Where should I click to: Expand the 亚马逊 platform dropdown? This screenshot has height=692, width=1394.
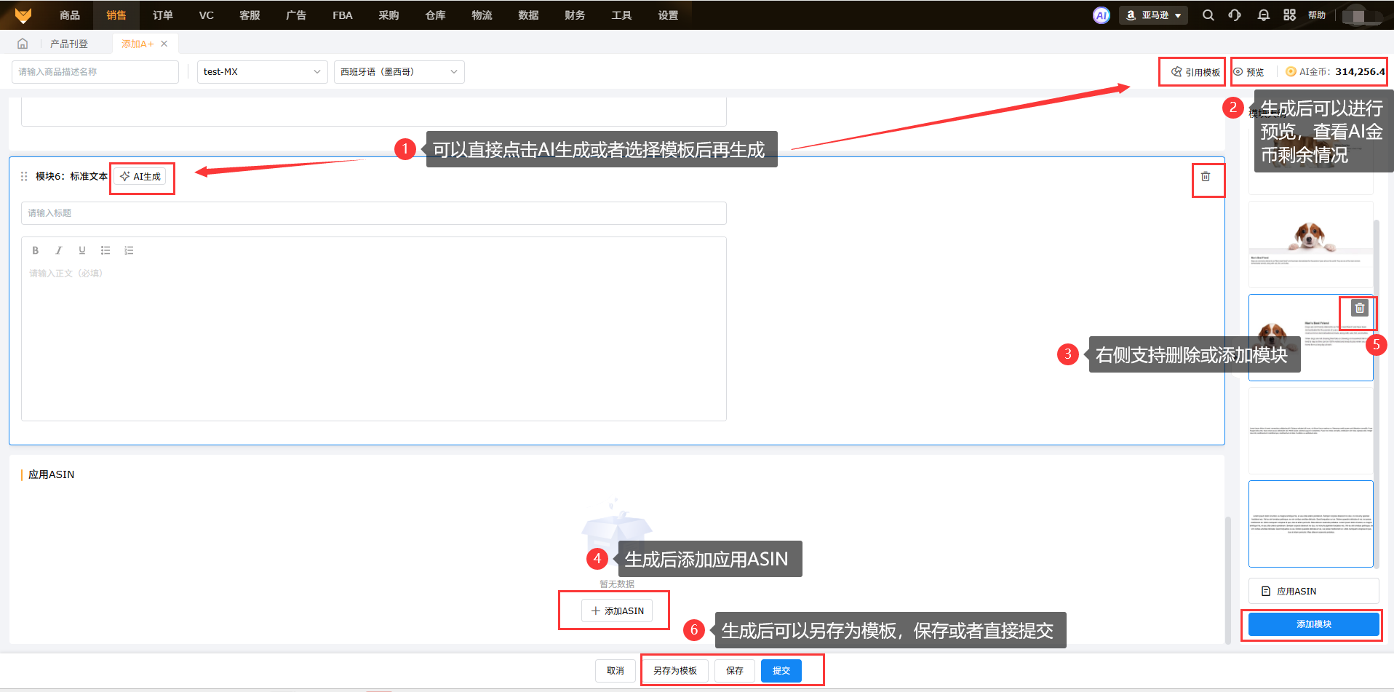click(1153, 15)
